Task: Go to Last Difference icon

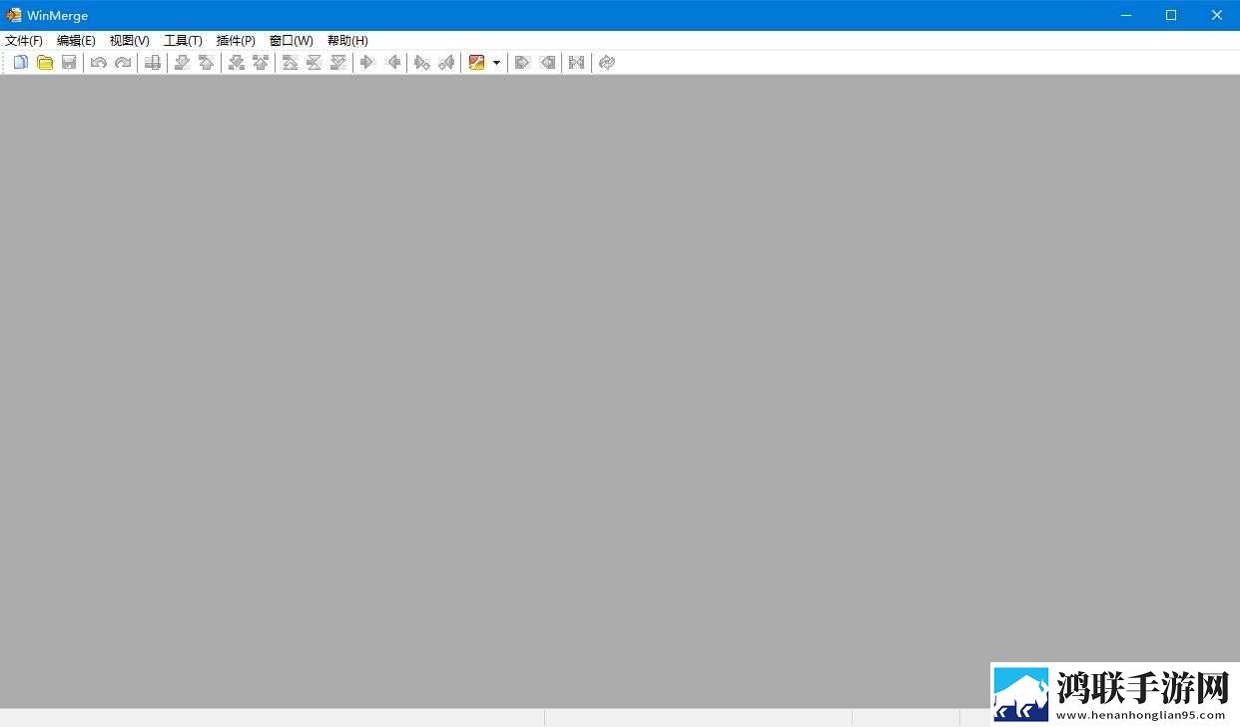Action: click(338, 63)
